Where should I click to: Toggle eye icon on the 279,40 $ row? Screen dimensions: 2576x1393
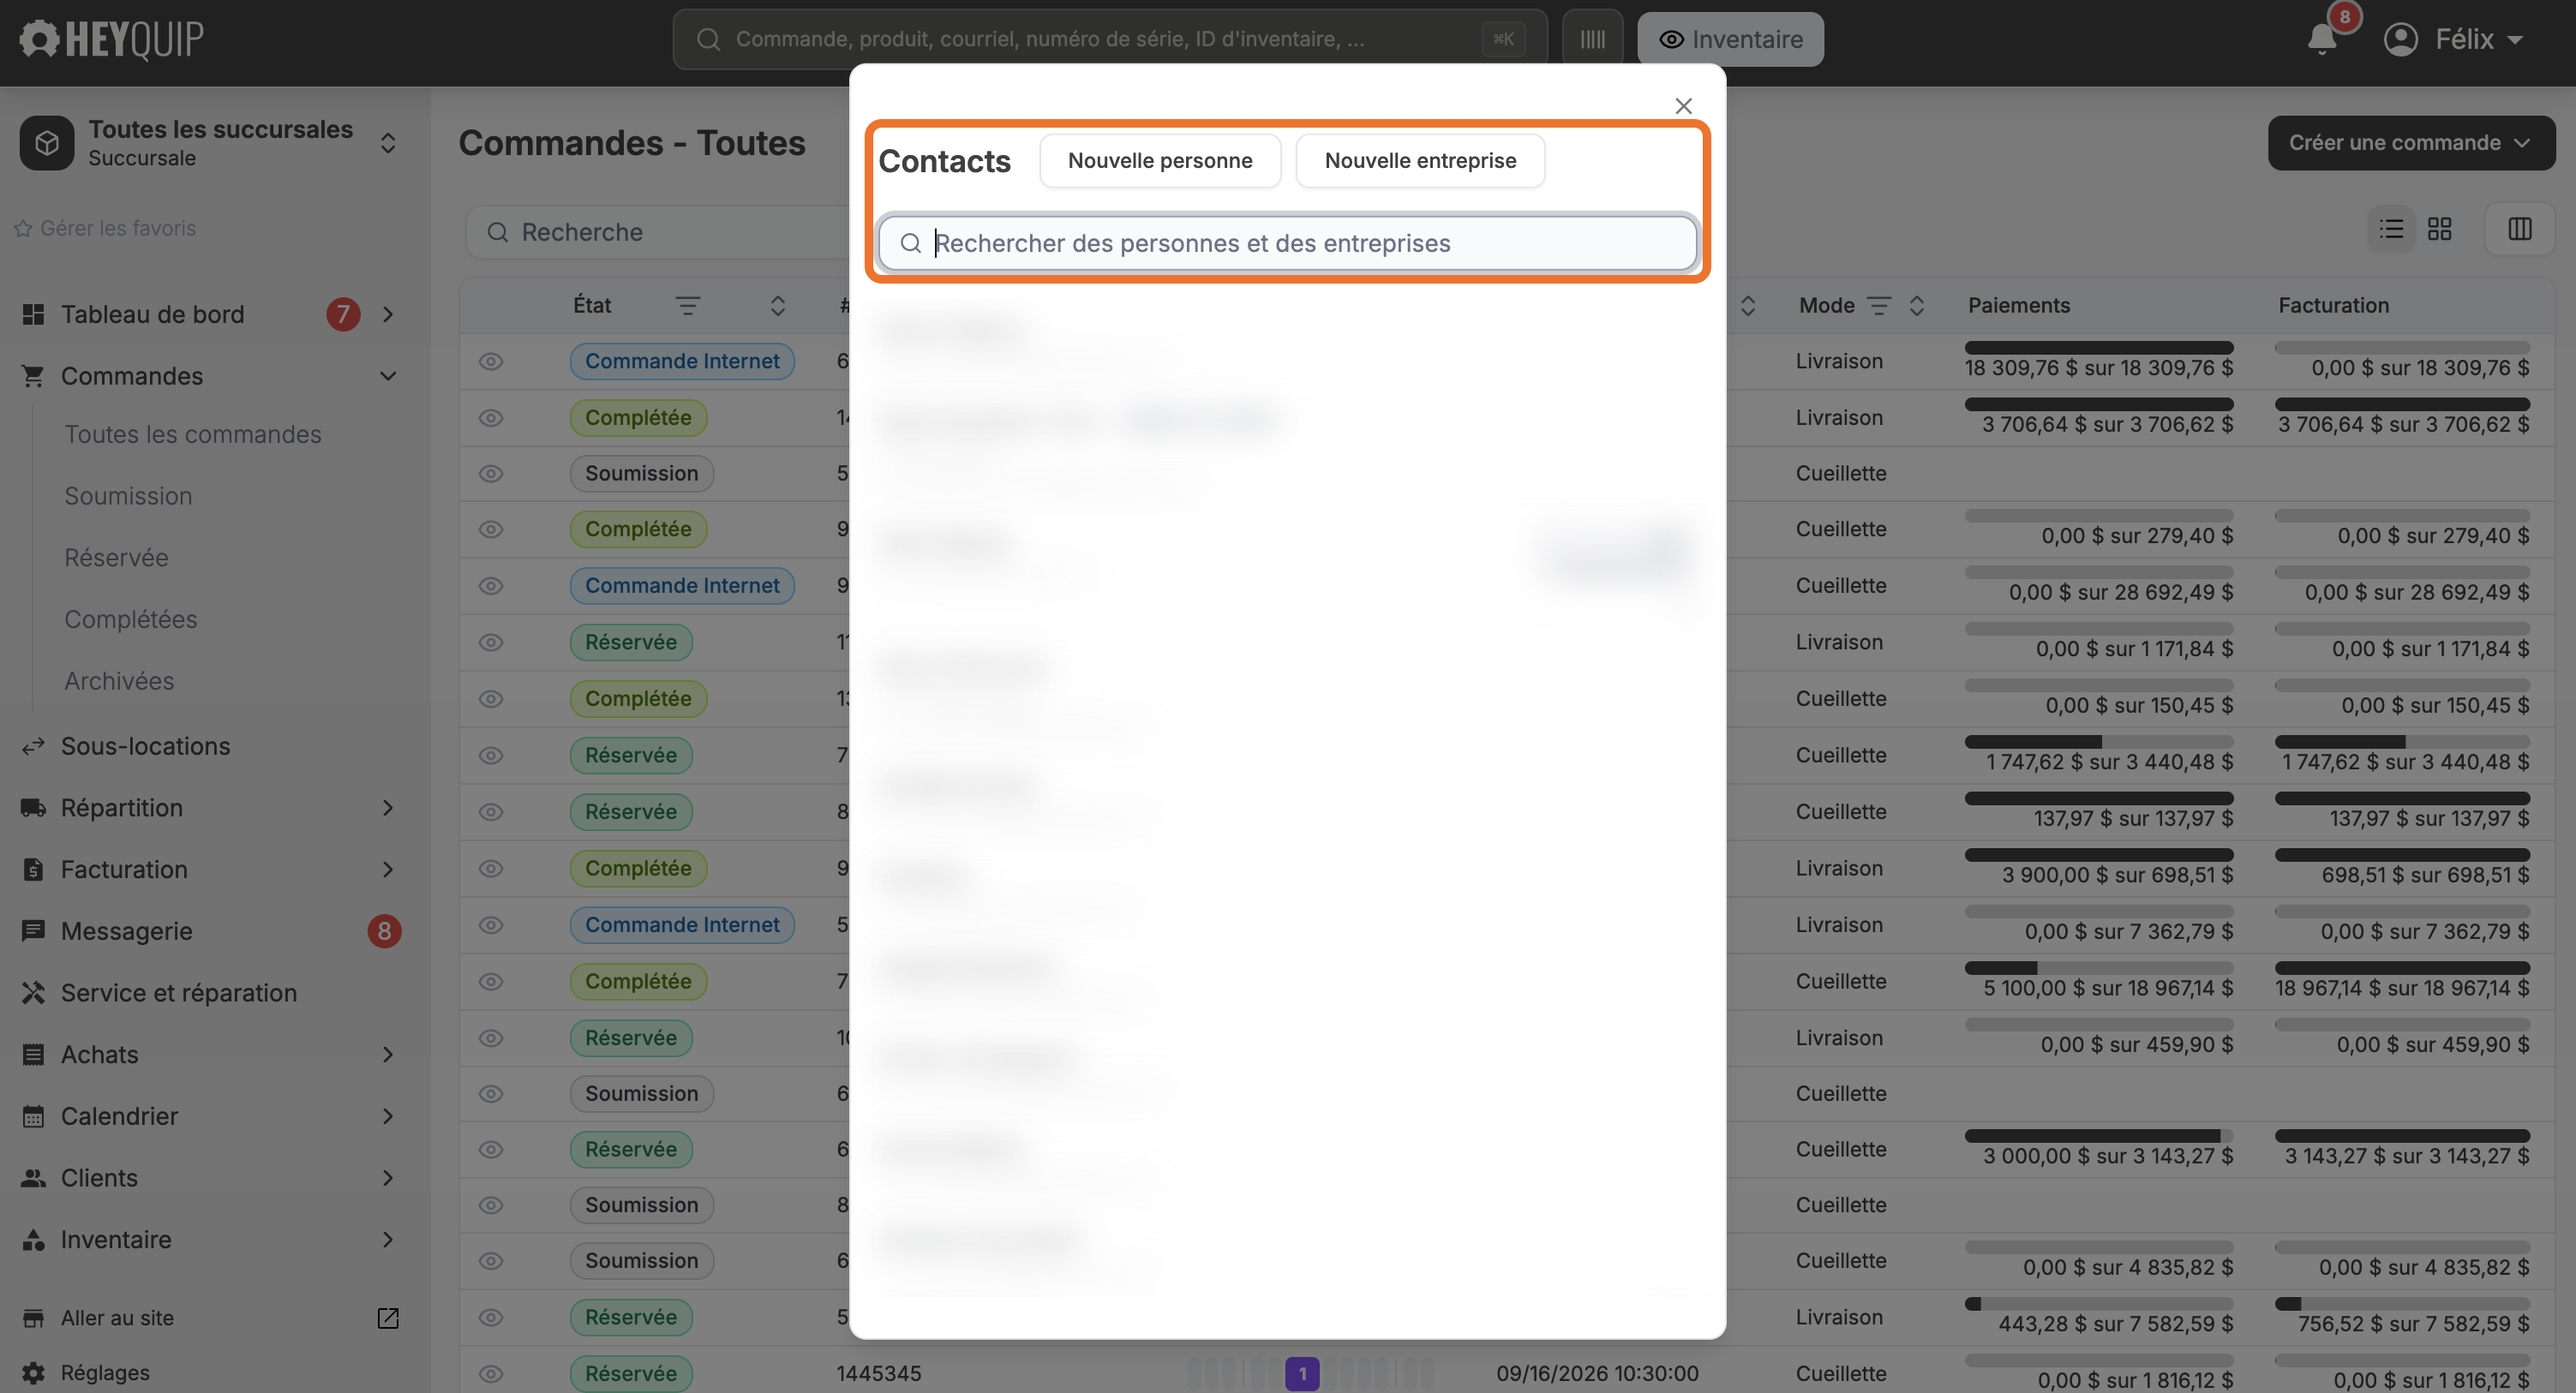click(x=490, y=529)
